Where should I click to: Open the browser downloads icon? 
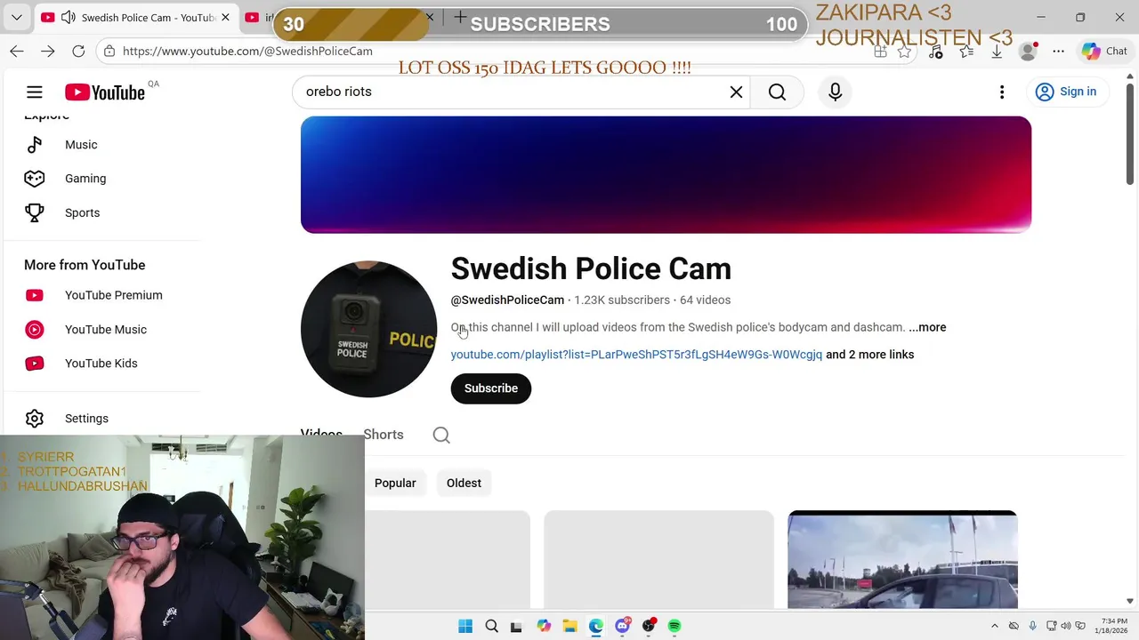click(997, 52)
